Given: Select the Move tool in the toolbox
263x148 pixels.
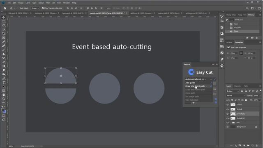Looking at the screenshot, I should 4,17.
